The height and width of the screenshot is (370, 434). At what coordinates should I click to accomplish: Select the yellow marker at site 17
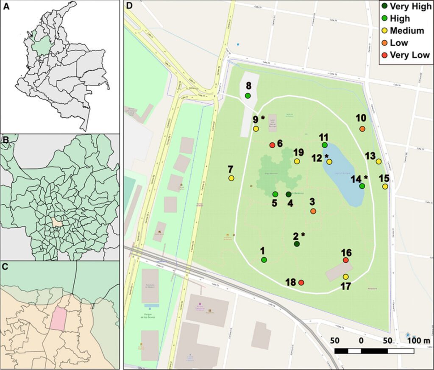[345, 277]
